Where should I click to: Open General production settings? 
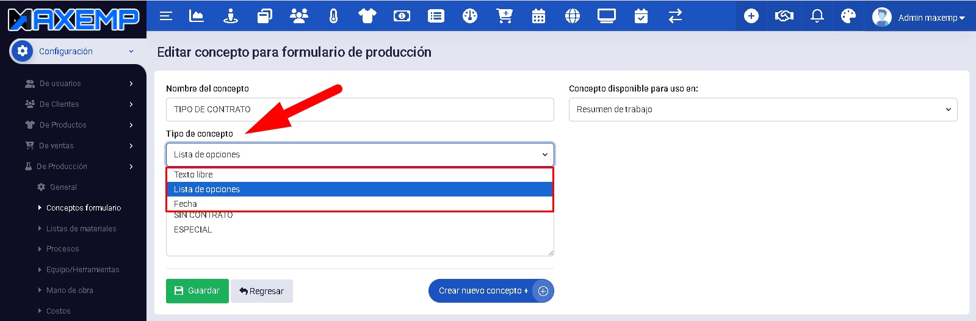click(63, 187)
